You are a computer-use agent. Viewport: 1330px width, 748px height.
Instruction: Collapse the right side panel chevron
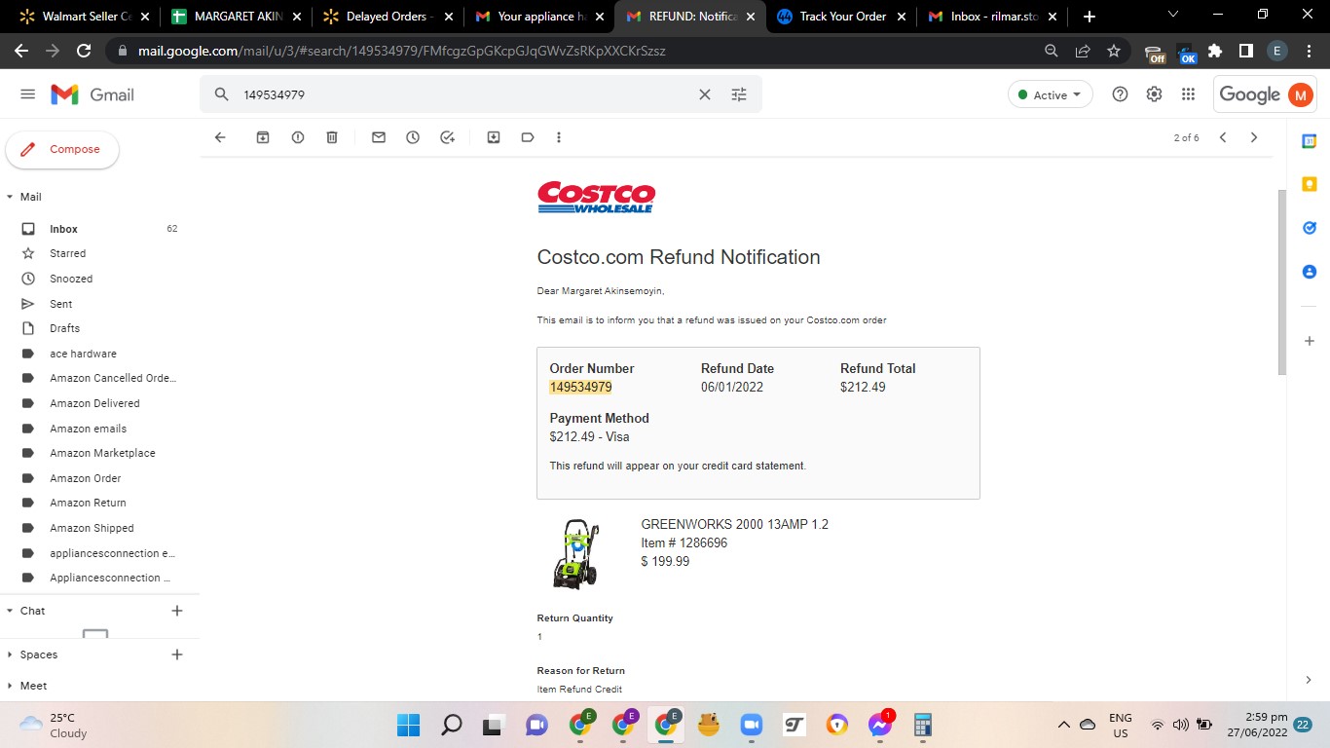1309,680
